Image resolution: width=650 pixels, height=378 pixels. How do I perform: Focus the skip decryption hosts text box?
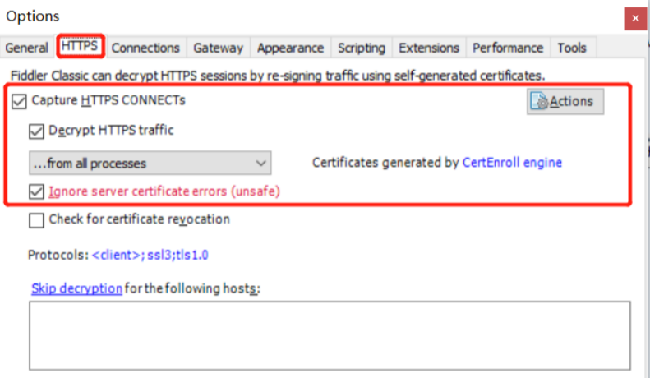(330, 336)
